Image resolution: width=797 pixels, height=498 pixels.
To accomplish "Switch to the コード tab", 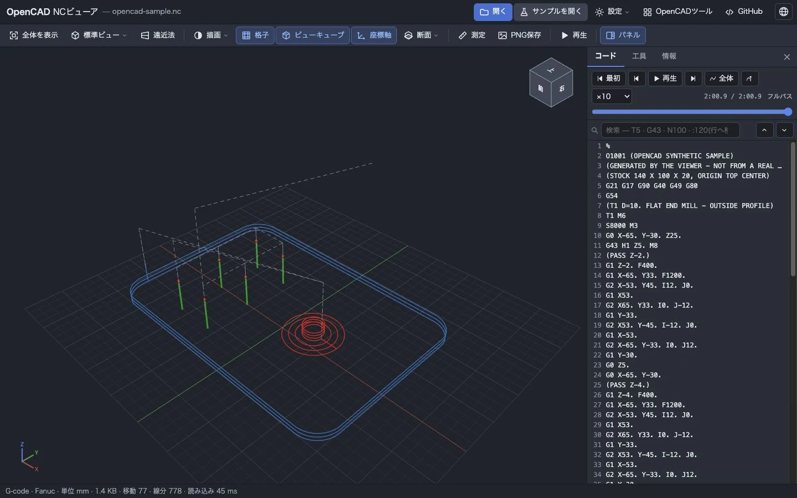I will pyautogui.click(x=605, y=56).
